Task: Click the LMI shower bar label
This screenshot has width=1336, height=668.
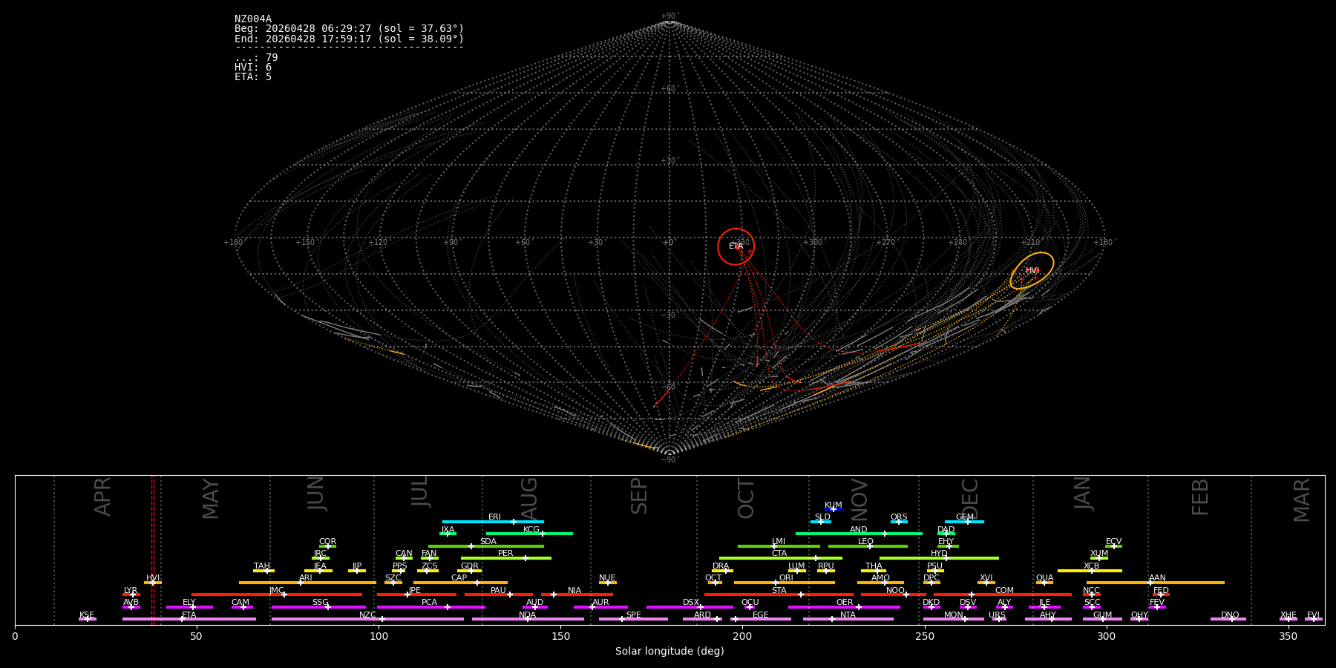Action: coord(779,542)
